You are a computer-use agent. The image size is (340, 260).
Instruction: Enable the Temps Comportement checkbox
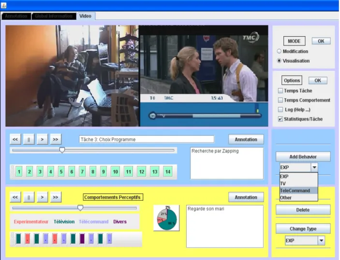pyautogui.click(x=281, y=100)
